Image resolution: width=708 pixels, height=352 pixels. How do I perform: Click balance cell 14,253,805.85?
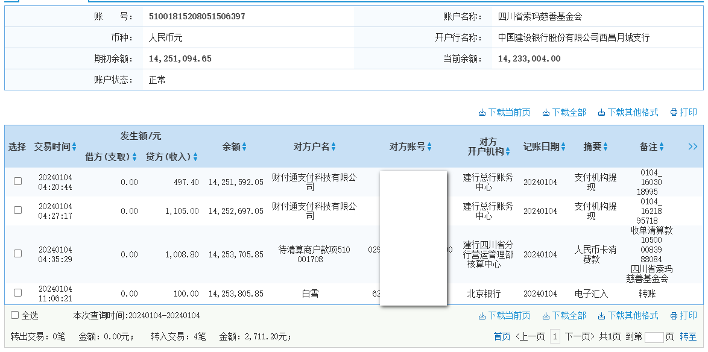click(236, 294)
